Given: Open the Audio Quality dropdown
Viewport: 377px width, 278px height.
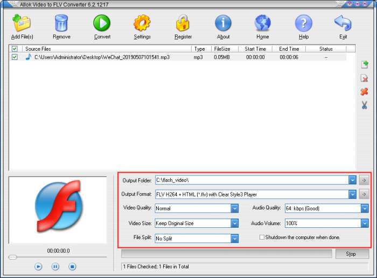Looking at the screenshot, I should coord(365,208).
